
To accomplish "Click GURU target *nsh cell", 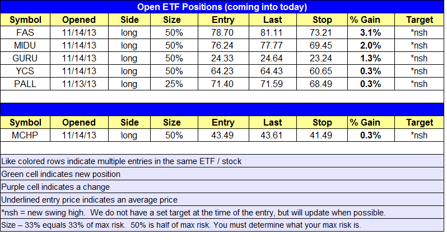I will 420,58.
